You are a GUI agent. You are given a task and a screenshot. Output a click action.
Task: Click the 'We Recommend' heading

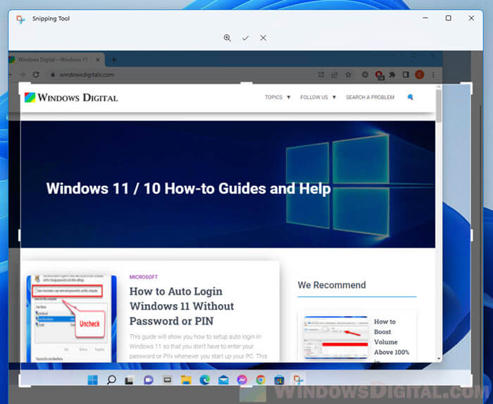tap(332, 285)
